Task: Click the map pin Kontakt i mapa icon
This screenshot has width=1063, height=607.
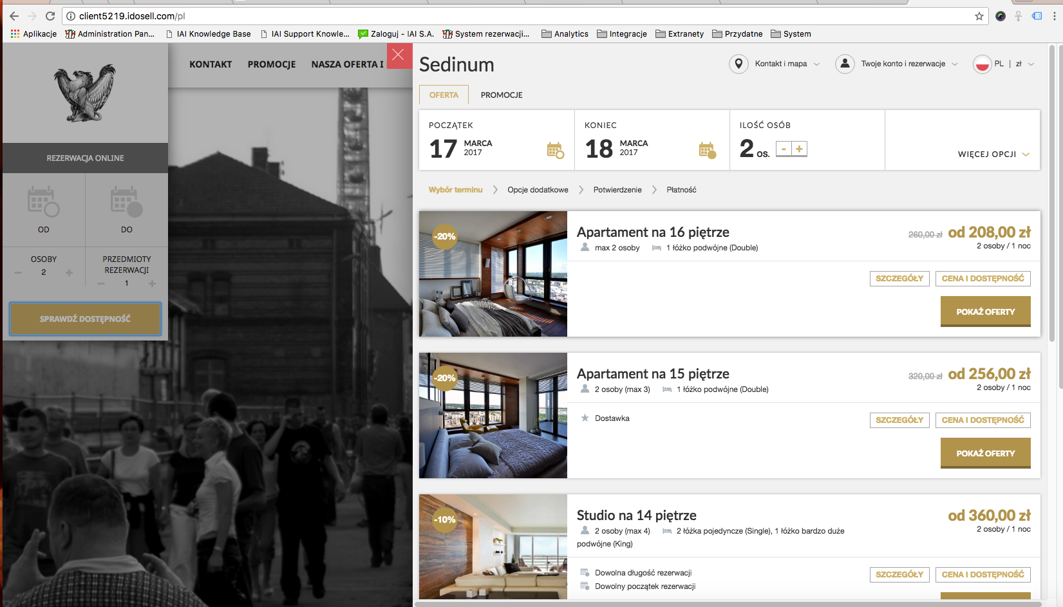Action: tap(738, 64)
